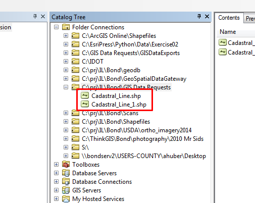
Task: Select the Toolboxes label
Action: (86, 165)
